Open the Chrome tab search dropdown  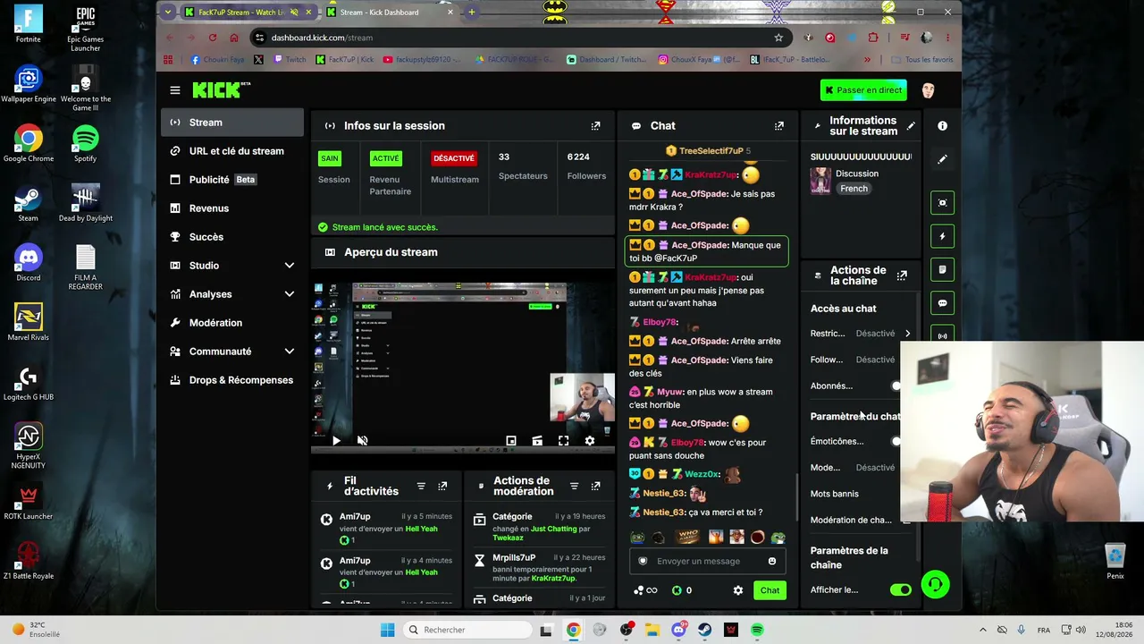tap(167, 12)
